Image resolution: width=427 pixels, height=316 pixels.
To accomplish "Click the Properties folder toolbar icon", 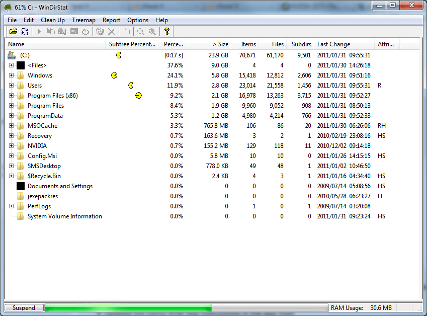I will coord(126,32).
